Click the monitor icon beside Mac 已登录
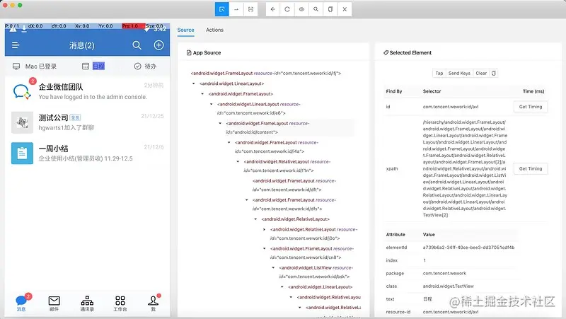The height and width of the screenshot is (319, 566). click(x=16, y=66)
